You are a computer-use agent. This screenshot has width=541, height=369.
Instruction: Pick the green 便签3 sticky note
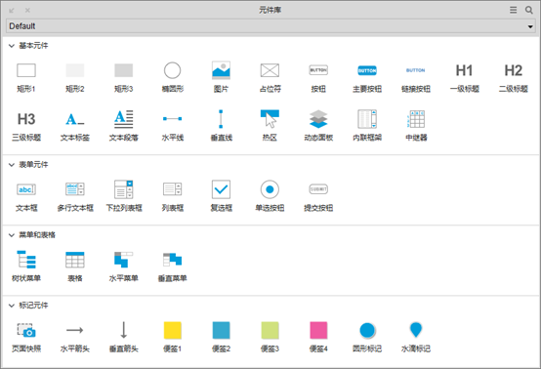pyautogui.click(x=270, y=337)
